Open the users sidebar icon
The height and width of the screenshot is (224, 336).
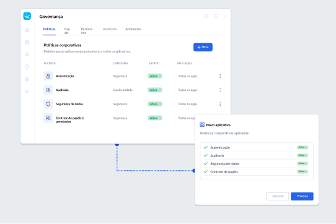coord(27,54)
